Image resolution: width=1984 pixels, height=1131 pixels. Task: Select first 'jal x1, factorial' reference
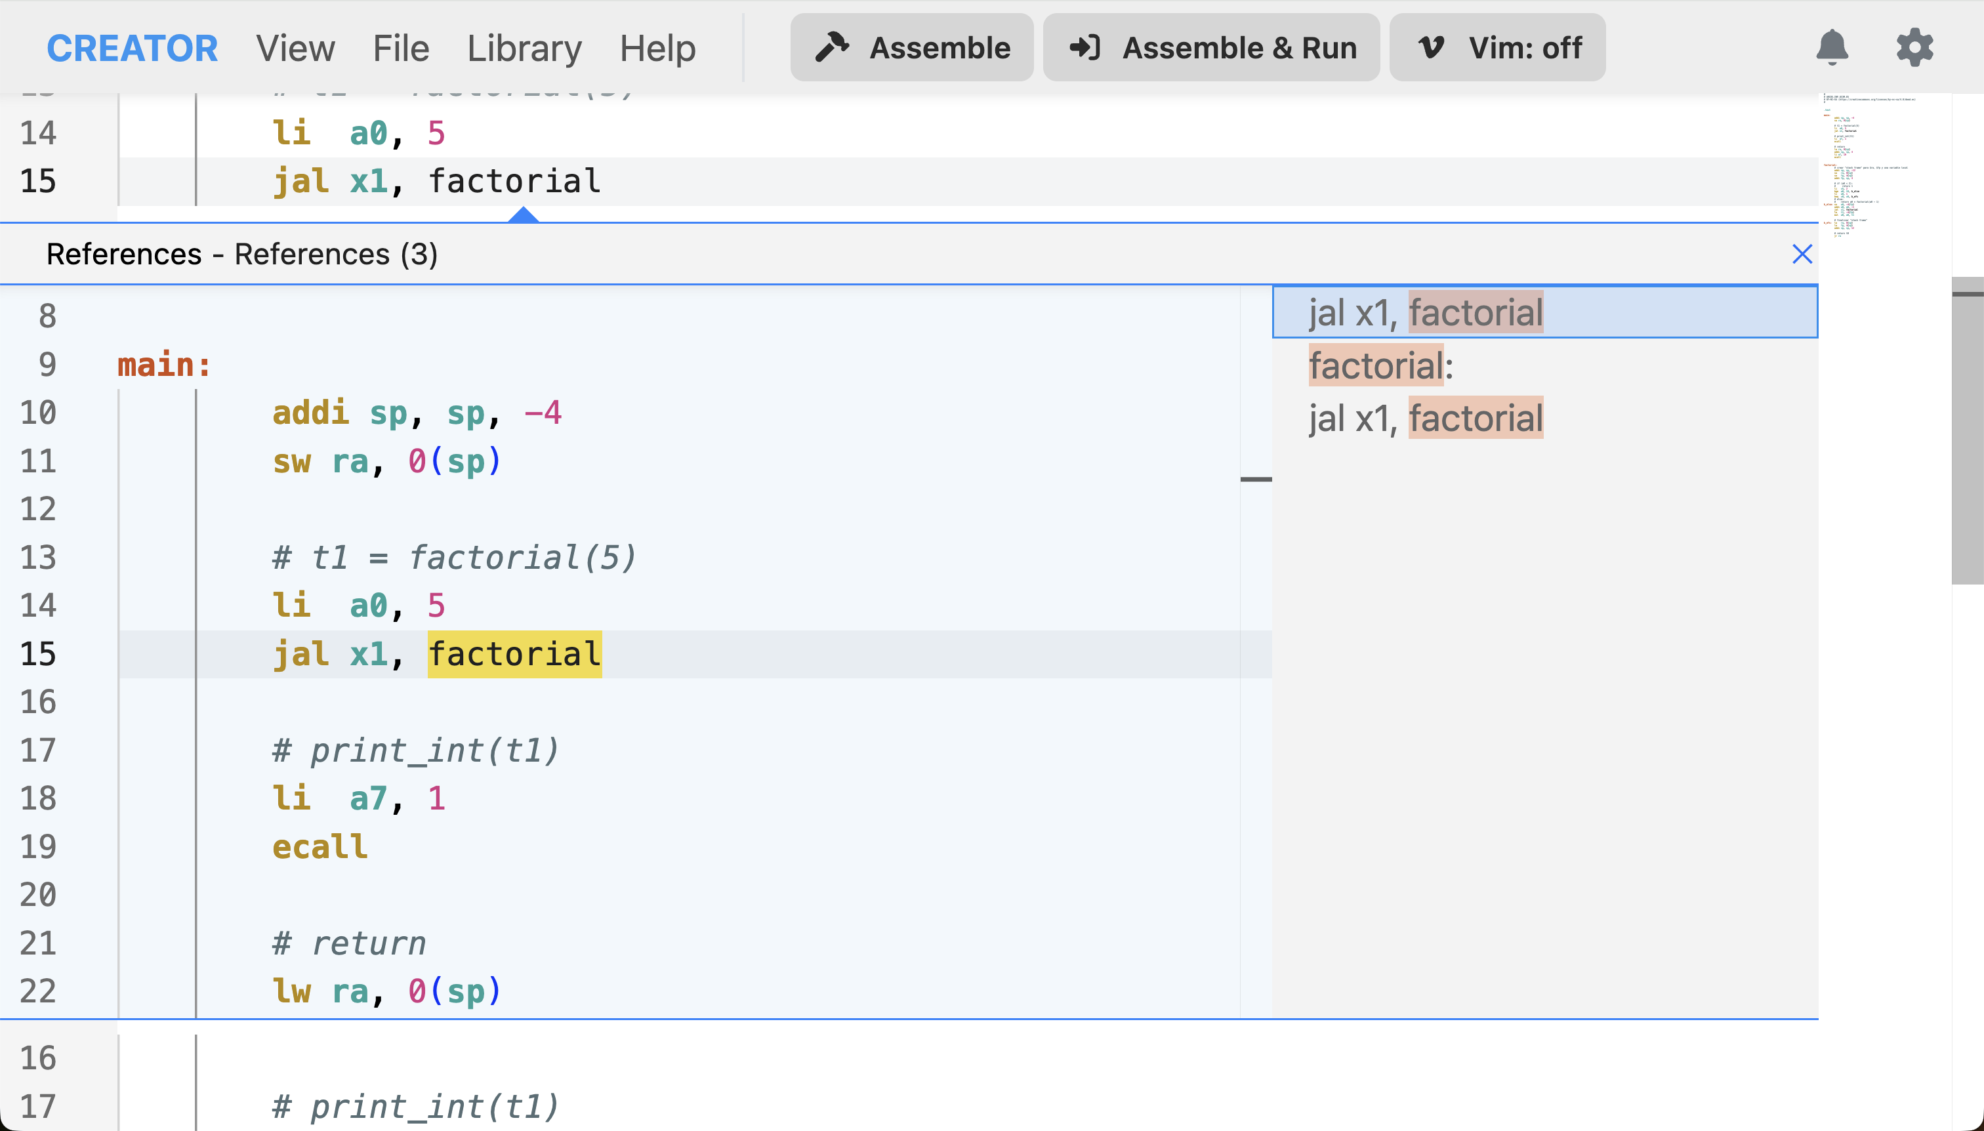point(1426,312)
